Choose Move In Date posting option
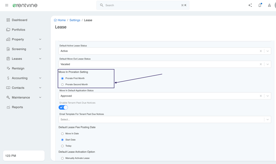Image resolution: width=276 pixels, height=164 pixels. [x=62, y=134]
